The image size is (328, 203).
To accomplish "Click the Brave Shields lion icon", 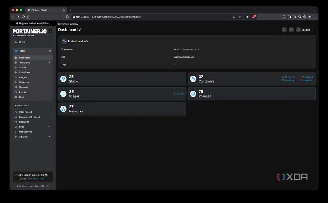I will [x=247, y=17].
